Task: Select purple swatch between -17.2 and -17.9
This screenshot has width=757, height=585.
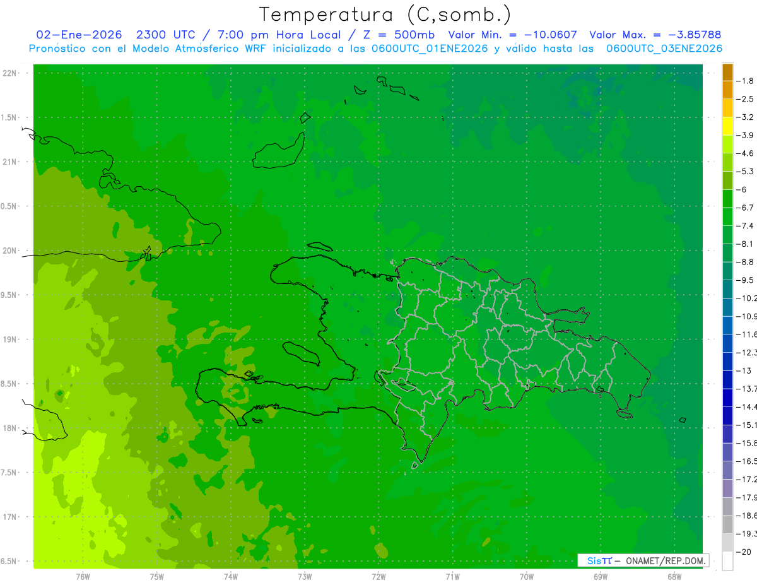Action: click(x=727, y=488)
